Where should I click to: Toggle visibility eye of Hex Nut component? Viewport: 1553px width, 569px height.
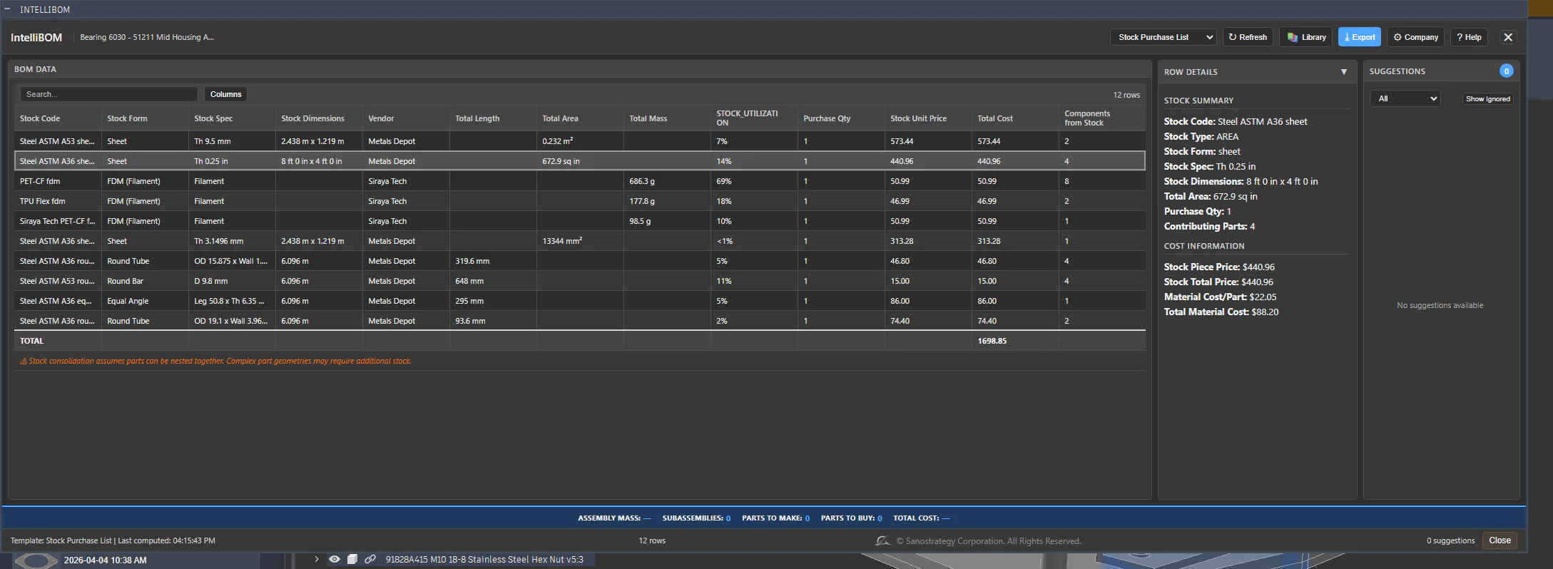(x=334, y=559)
